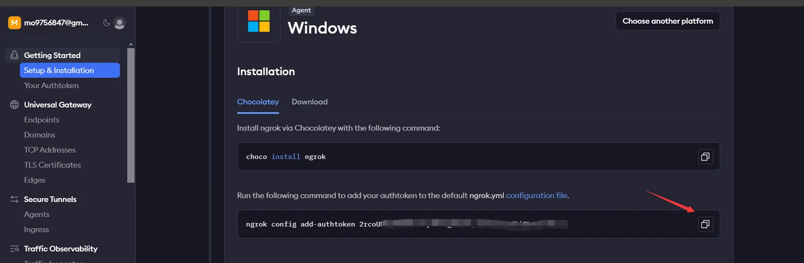Open the account menu mo9756847@gm...
The width and height of the screenshot is (804, 263).
point(56,23)
